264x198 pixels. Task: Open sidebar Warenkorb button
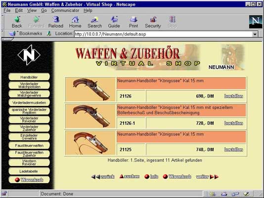coord(29,180)
